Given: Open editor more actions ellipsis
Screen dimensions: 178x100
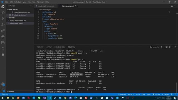Looking at the screenshot, I should (175, 6).
